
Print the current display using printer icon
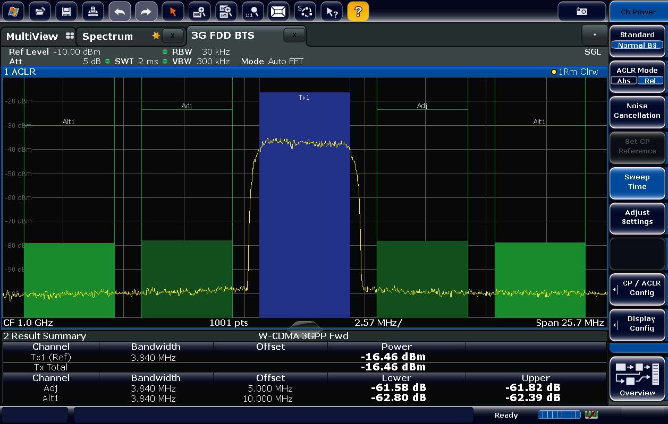click(x=92, y=11)
